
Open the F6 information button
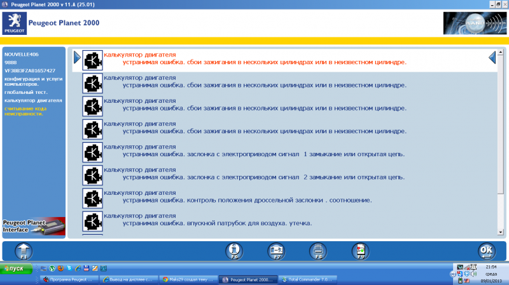234,251
